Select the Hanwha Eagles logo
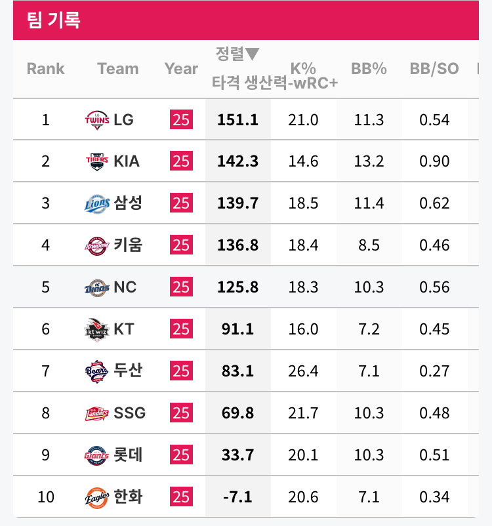The height and width of the screenshot is (526, 492). [x=97, y=497]
